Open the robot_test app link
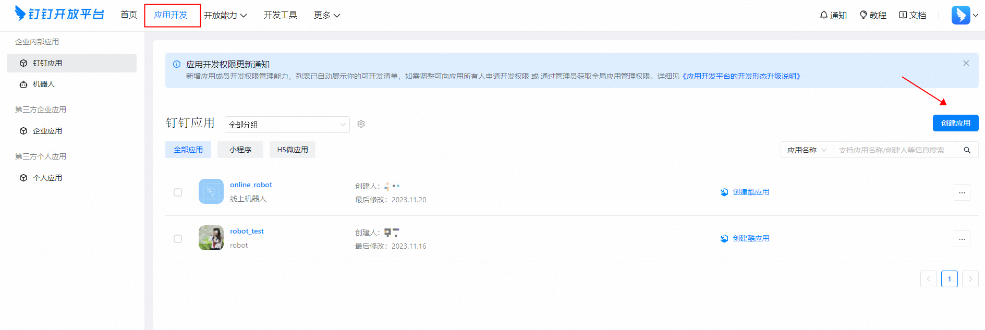The width and height of the screenshot is (985, 330). [247, 231]
